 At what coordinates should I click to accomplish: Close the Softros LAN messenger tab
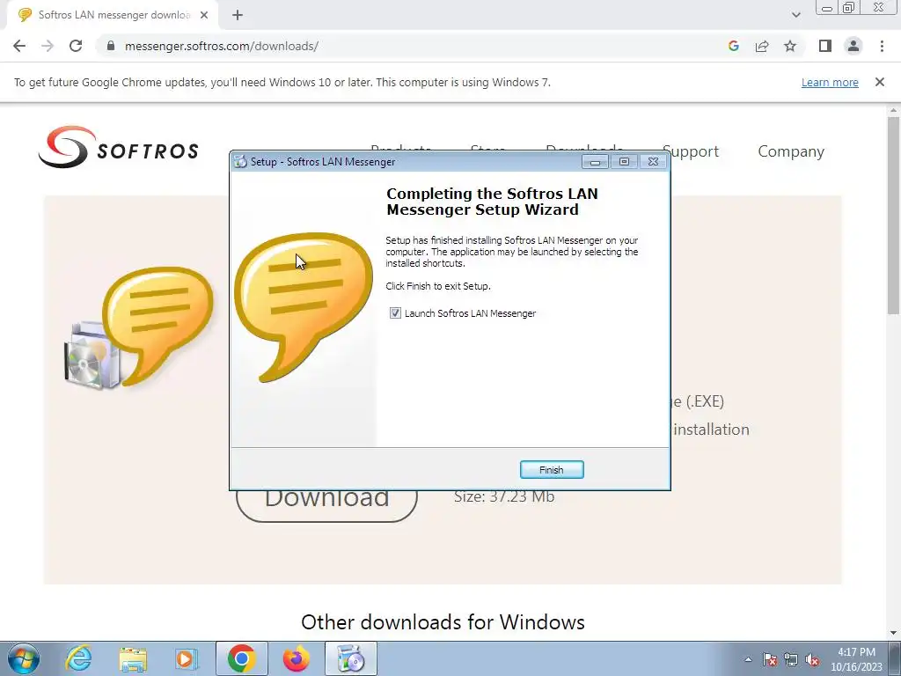[x=204, y=16]
